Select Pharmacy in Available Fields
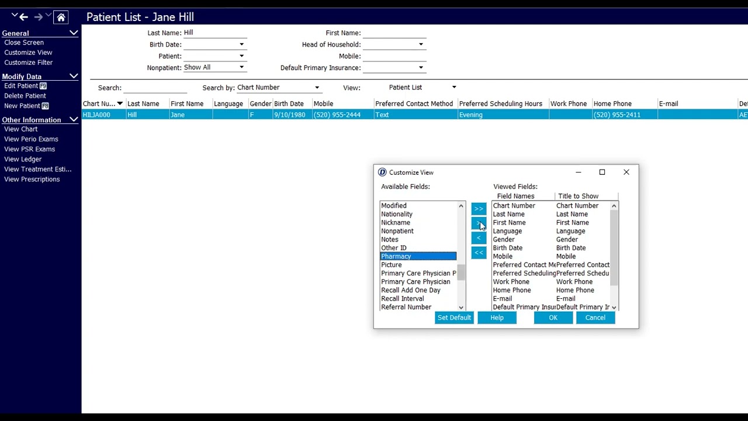This screenshot has width=748, height=421. [x=418, y=256]
